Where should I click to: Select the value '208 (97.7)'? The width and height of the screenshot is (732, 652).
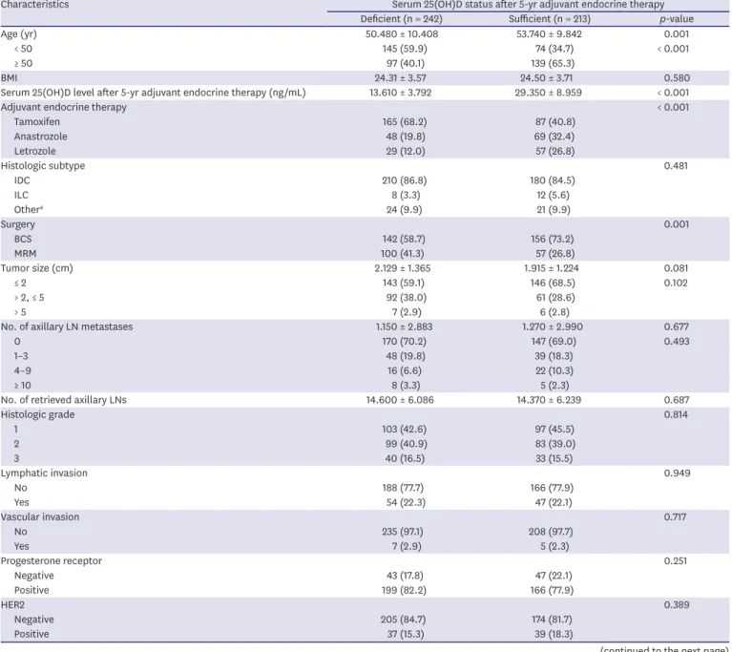551,532
